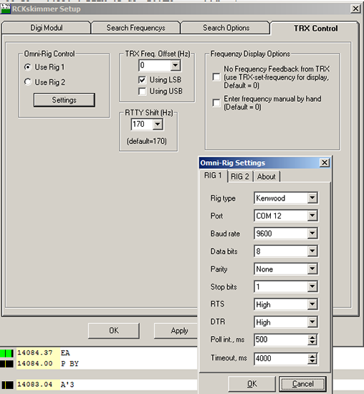
Task: Open the About tab in Omni-Rig Settings
Action: click(x=267, y=176)
